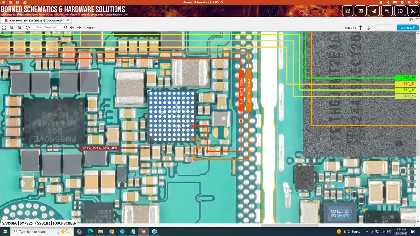Open the screen capture tool in header
The width and height of the screenshot is (420, 236).
click(413, 11)
